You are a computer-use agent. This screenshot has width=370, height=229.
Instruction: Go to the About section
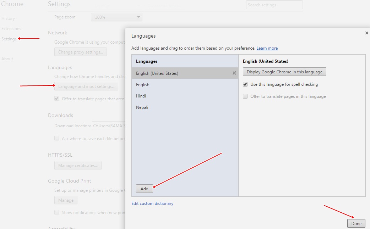7,58
